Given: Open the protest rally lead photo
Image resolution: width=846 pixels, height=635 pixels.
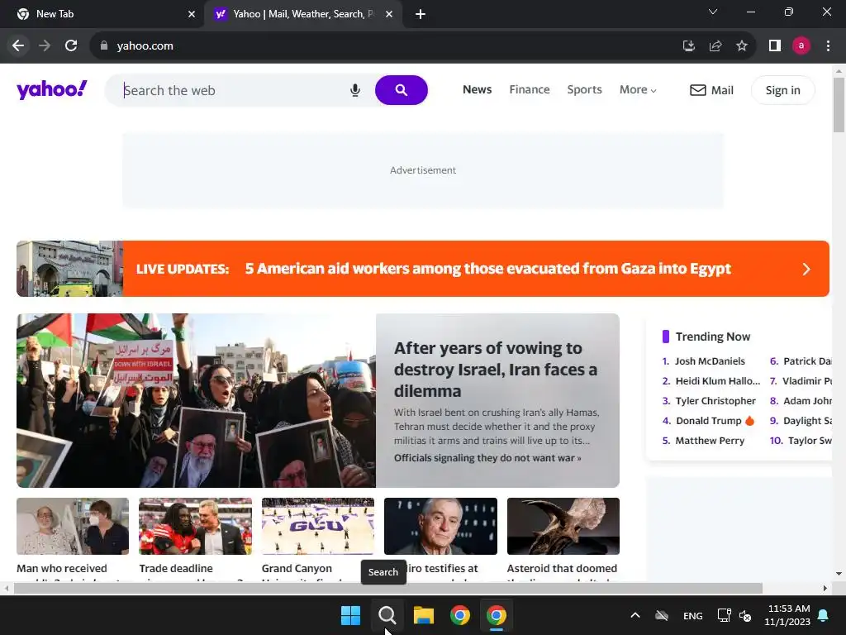Looking at the screenshot, I should [x=196, y=401].
